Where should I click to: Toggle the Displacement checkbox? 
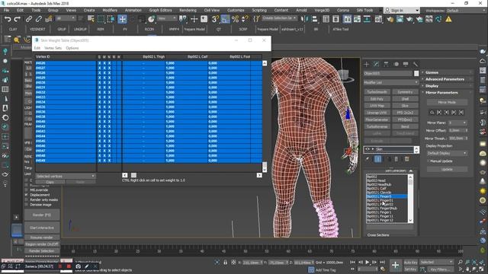(x=27, y=195)
